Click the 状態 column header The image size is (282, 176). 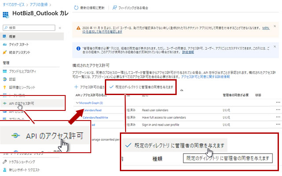(258, 95)
